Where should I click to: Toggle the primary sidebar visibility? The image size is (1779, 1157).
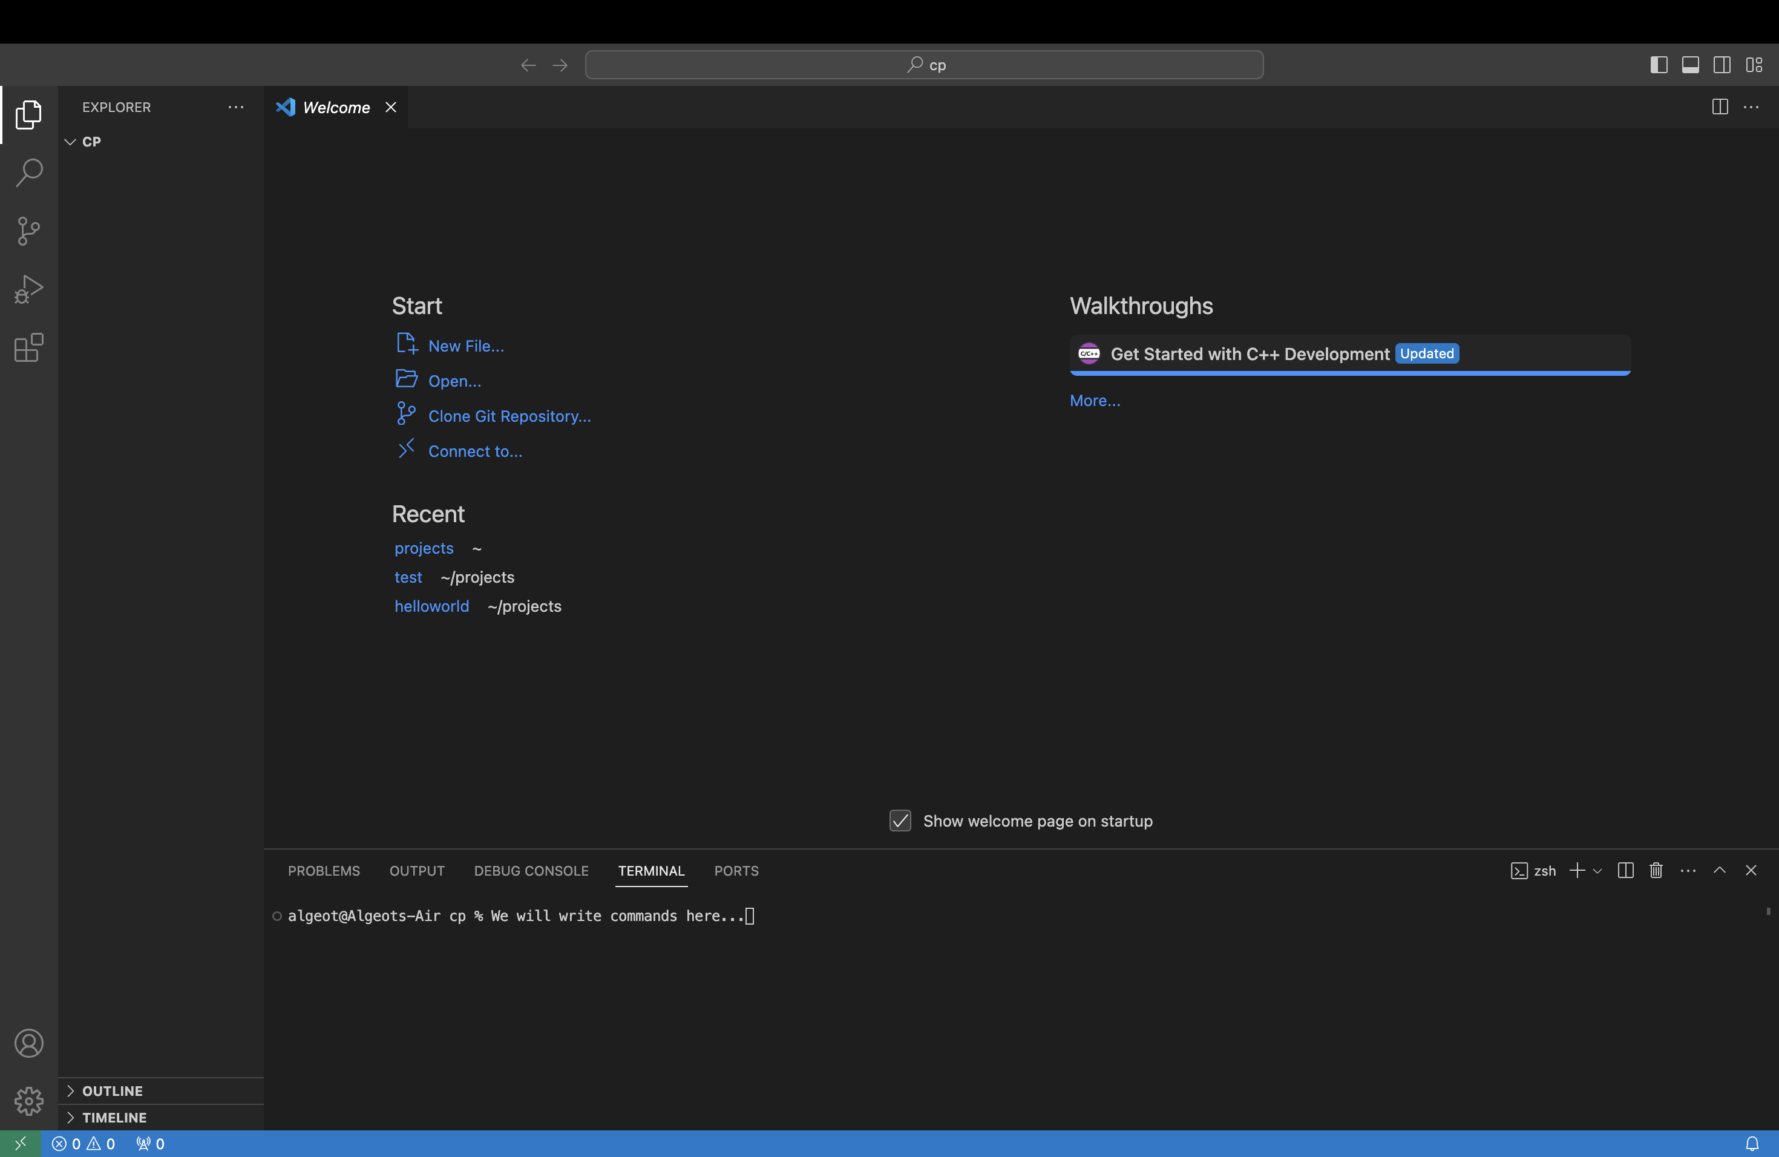1659,64
